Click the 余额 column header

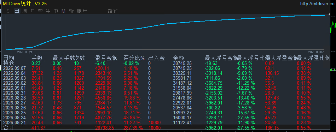tap(178, 58)
